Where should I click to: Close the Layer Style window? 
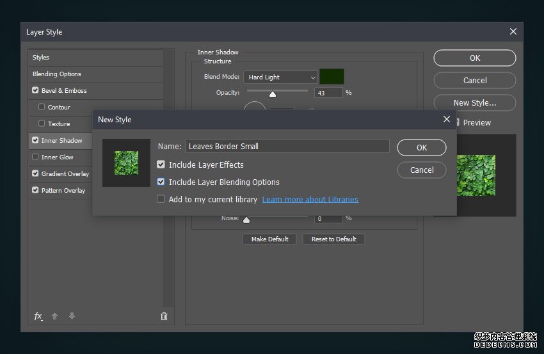point(513,31)
